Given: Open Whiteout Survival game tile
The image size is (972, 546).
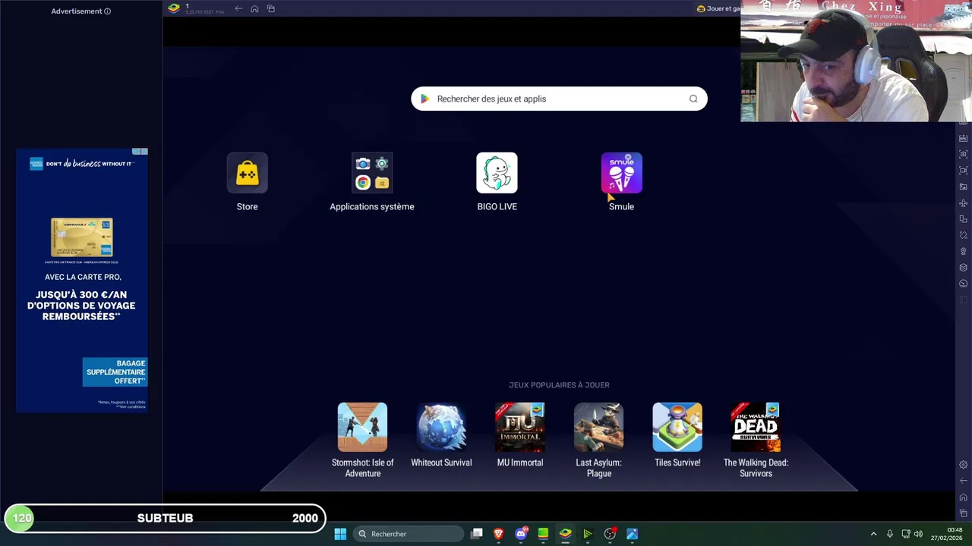Looking at the screenshot, I should [441, 427].
